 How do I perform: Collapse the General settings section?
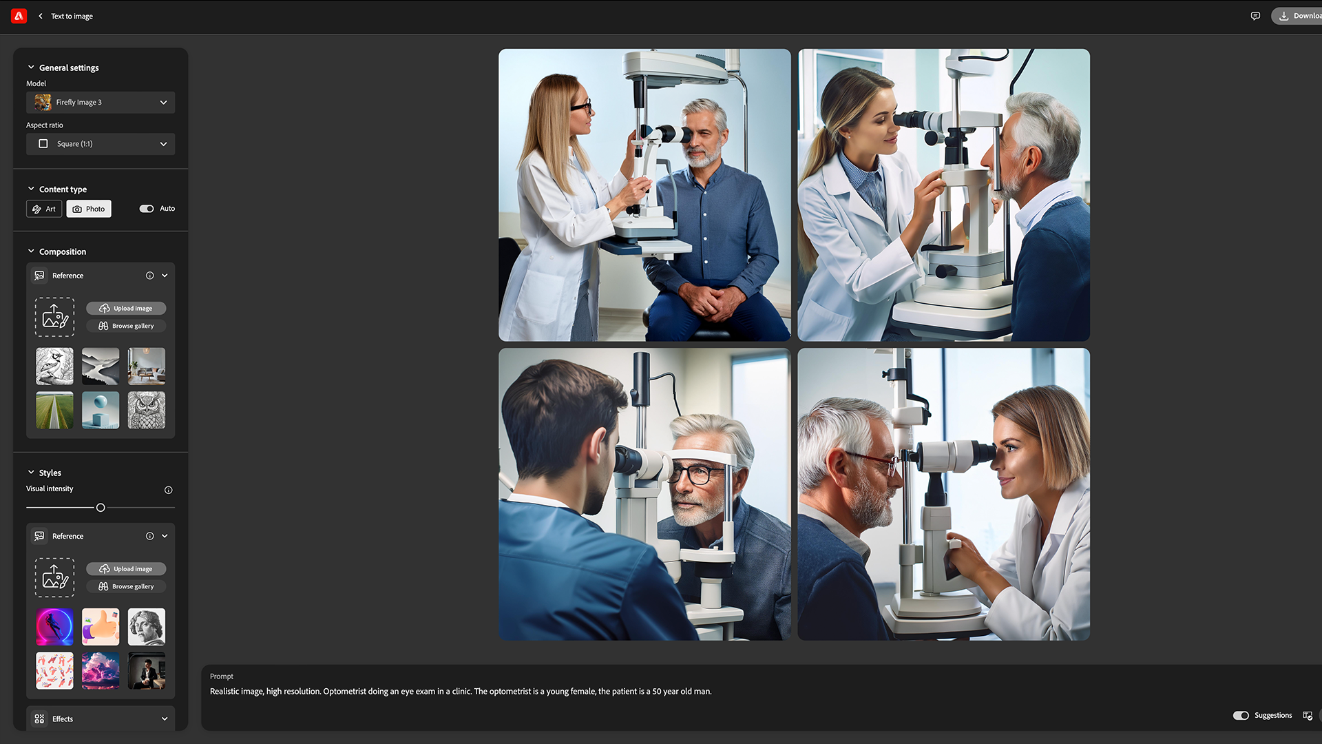31,68
